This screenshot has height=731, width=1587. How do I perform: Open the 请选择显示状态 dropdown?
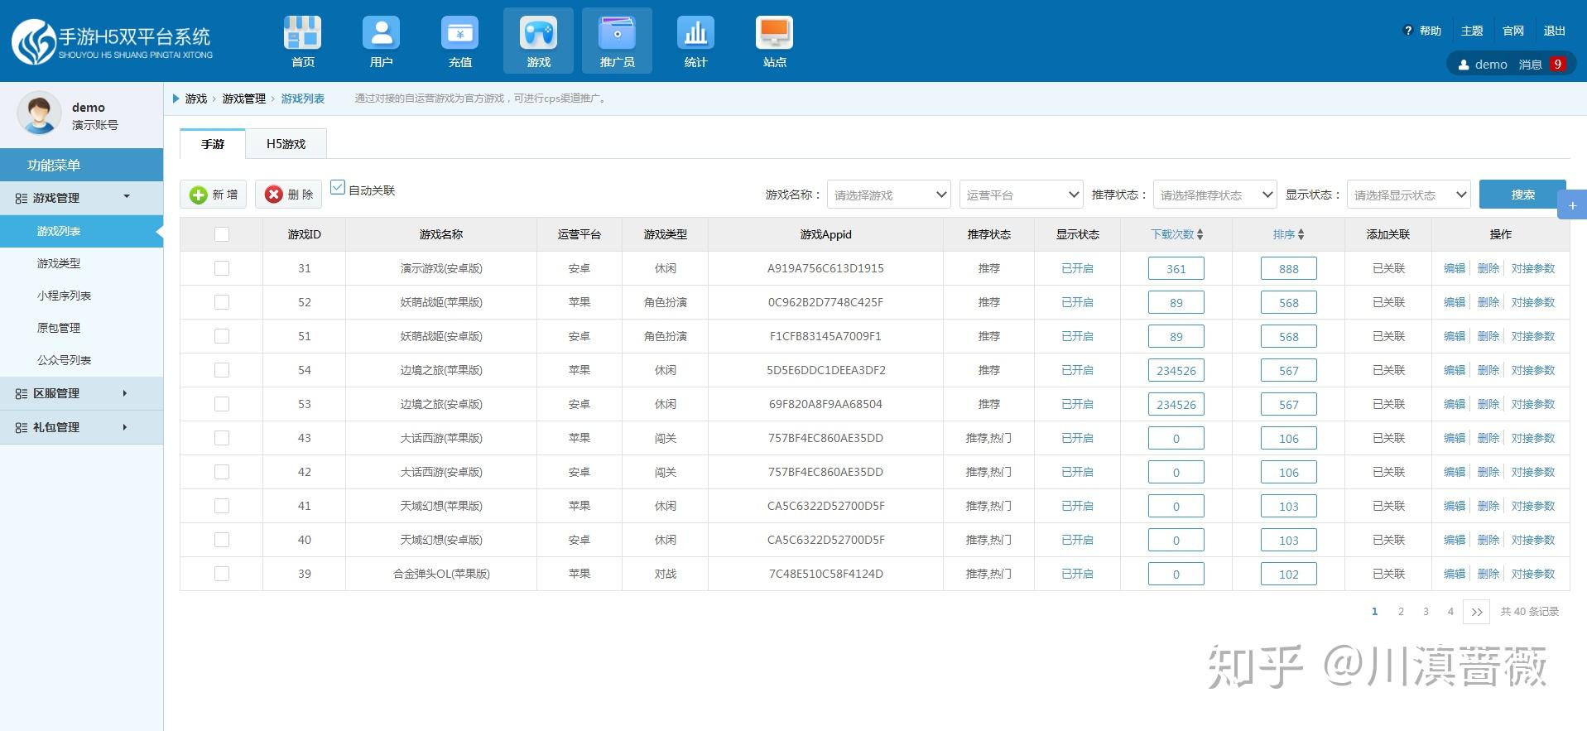click(1409, 195)
